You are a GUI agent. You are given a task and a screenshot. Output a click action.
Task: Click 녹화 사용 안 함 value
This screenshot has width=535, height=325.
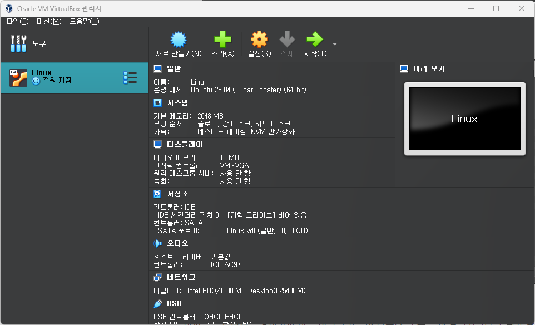[235, 181]
